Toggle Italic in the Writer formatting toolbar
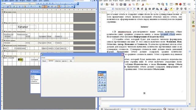Viewport: 196px width, 110px height. point(142,9)
